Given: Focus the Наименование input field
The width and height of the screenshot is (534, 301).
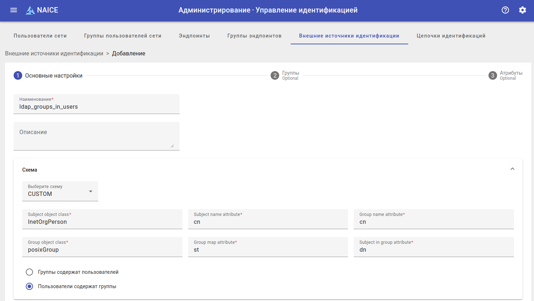Looking at the screenshot, I should point(96,107).
